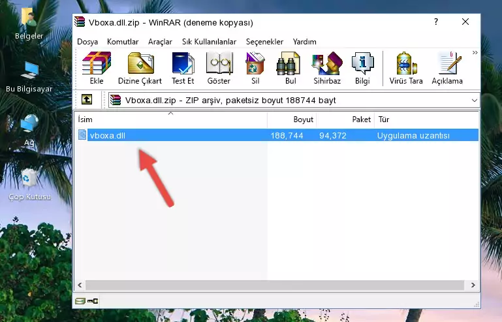The width and height of the screenshot is (502, 322).
Task: Launch the Sihirbaz wizard
Action: click(327, 68)
